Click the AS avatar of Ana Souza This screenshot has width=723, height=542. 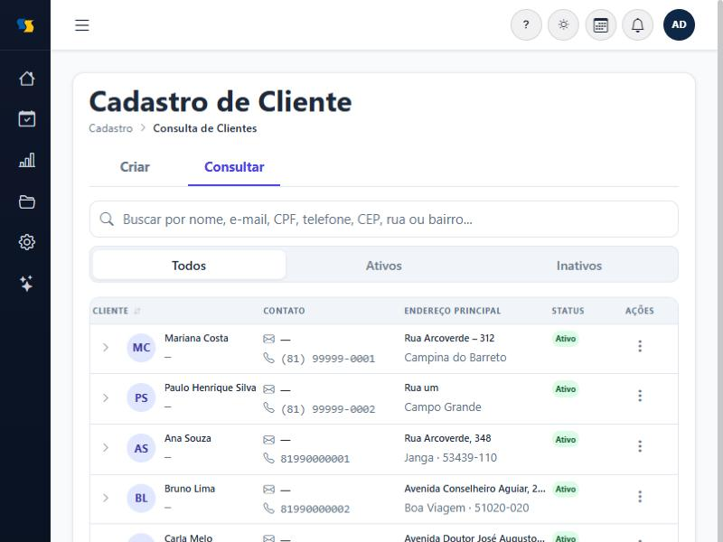(141, 448)
